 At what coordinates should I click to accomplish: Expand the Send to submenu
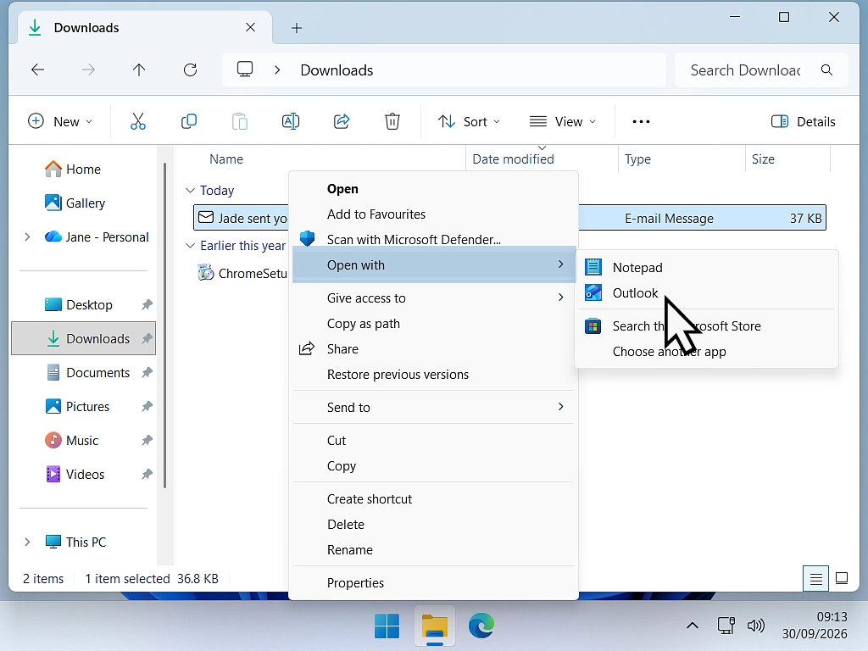coord(433,408)
